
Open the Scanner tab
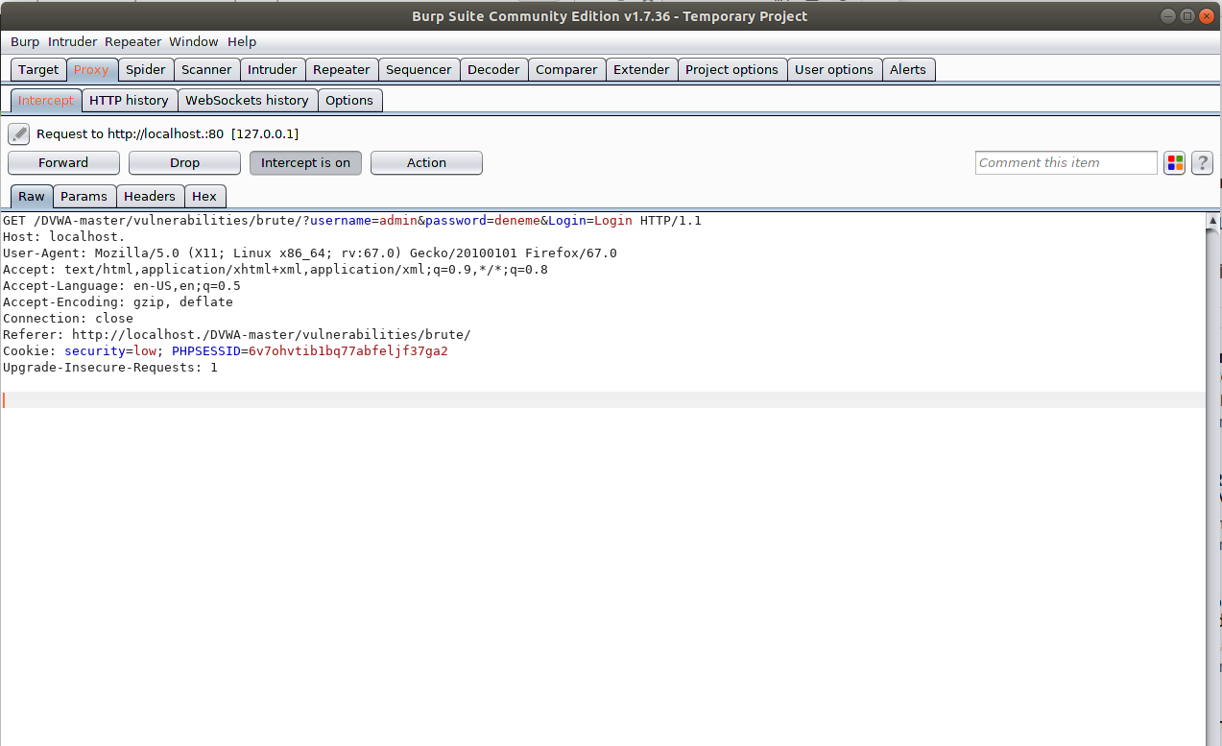[x=206, y=69]
